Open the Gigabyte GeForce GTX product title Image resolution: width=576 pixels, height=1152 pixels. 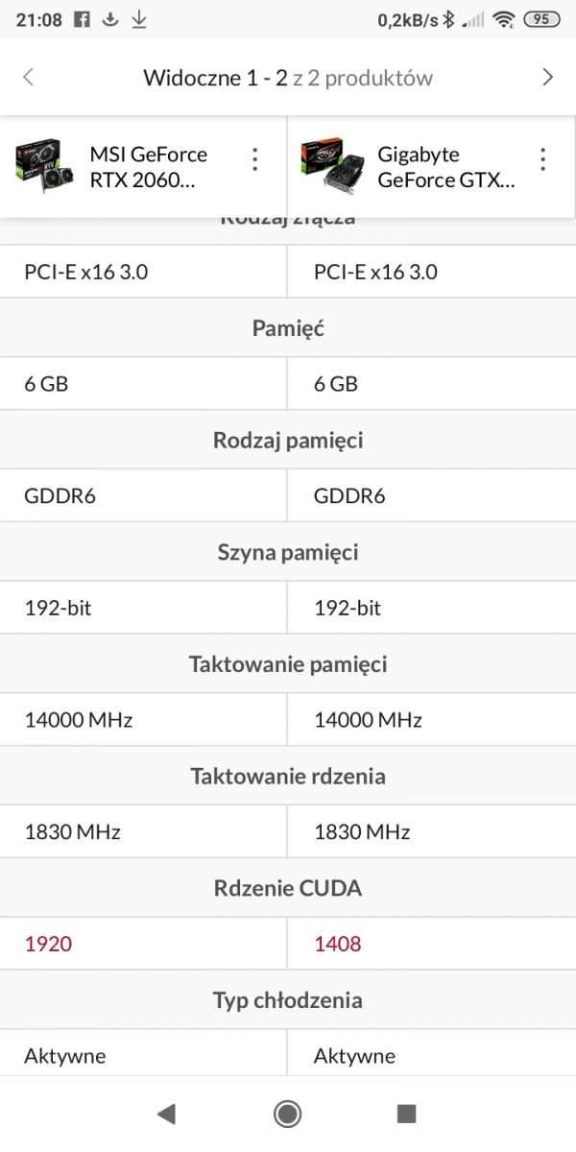click(x=445, y=167)
